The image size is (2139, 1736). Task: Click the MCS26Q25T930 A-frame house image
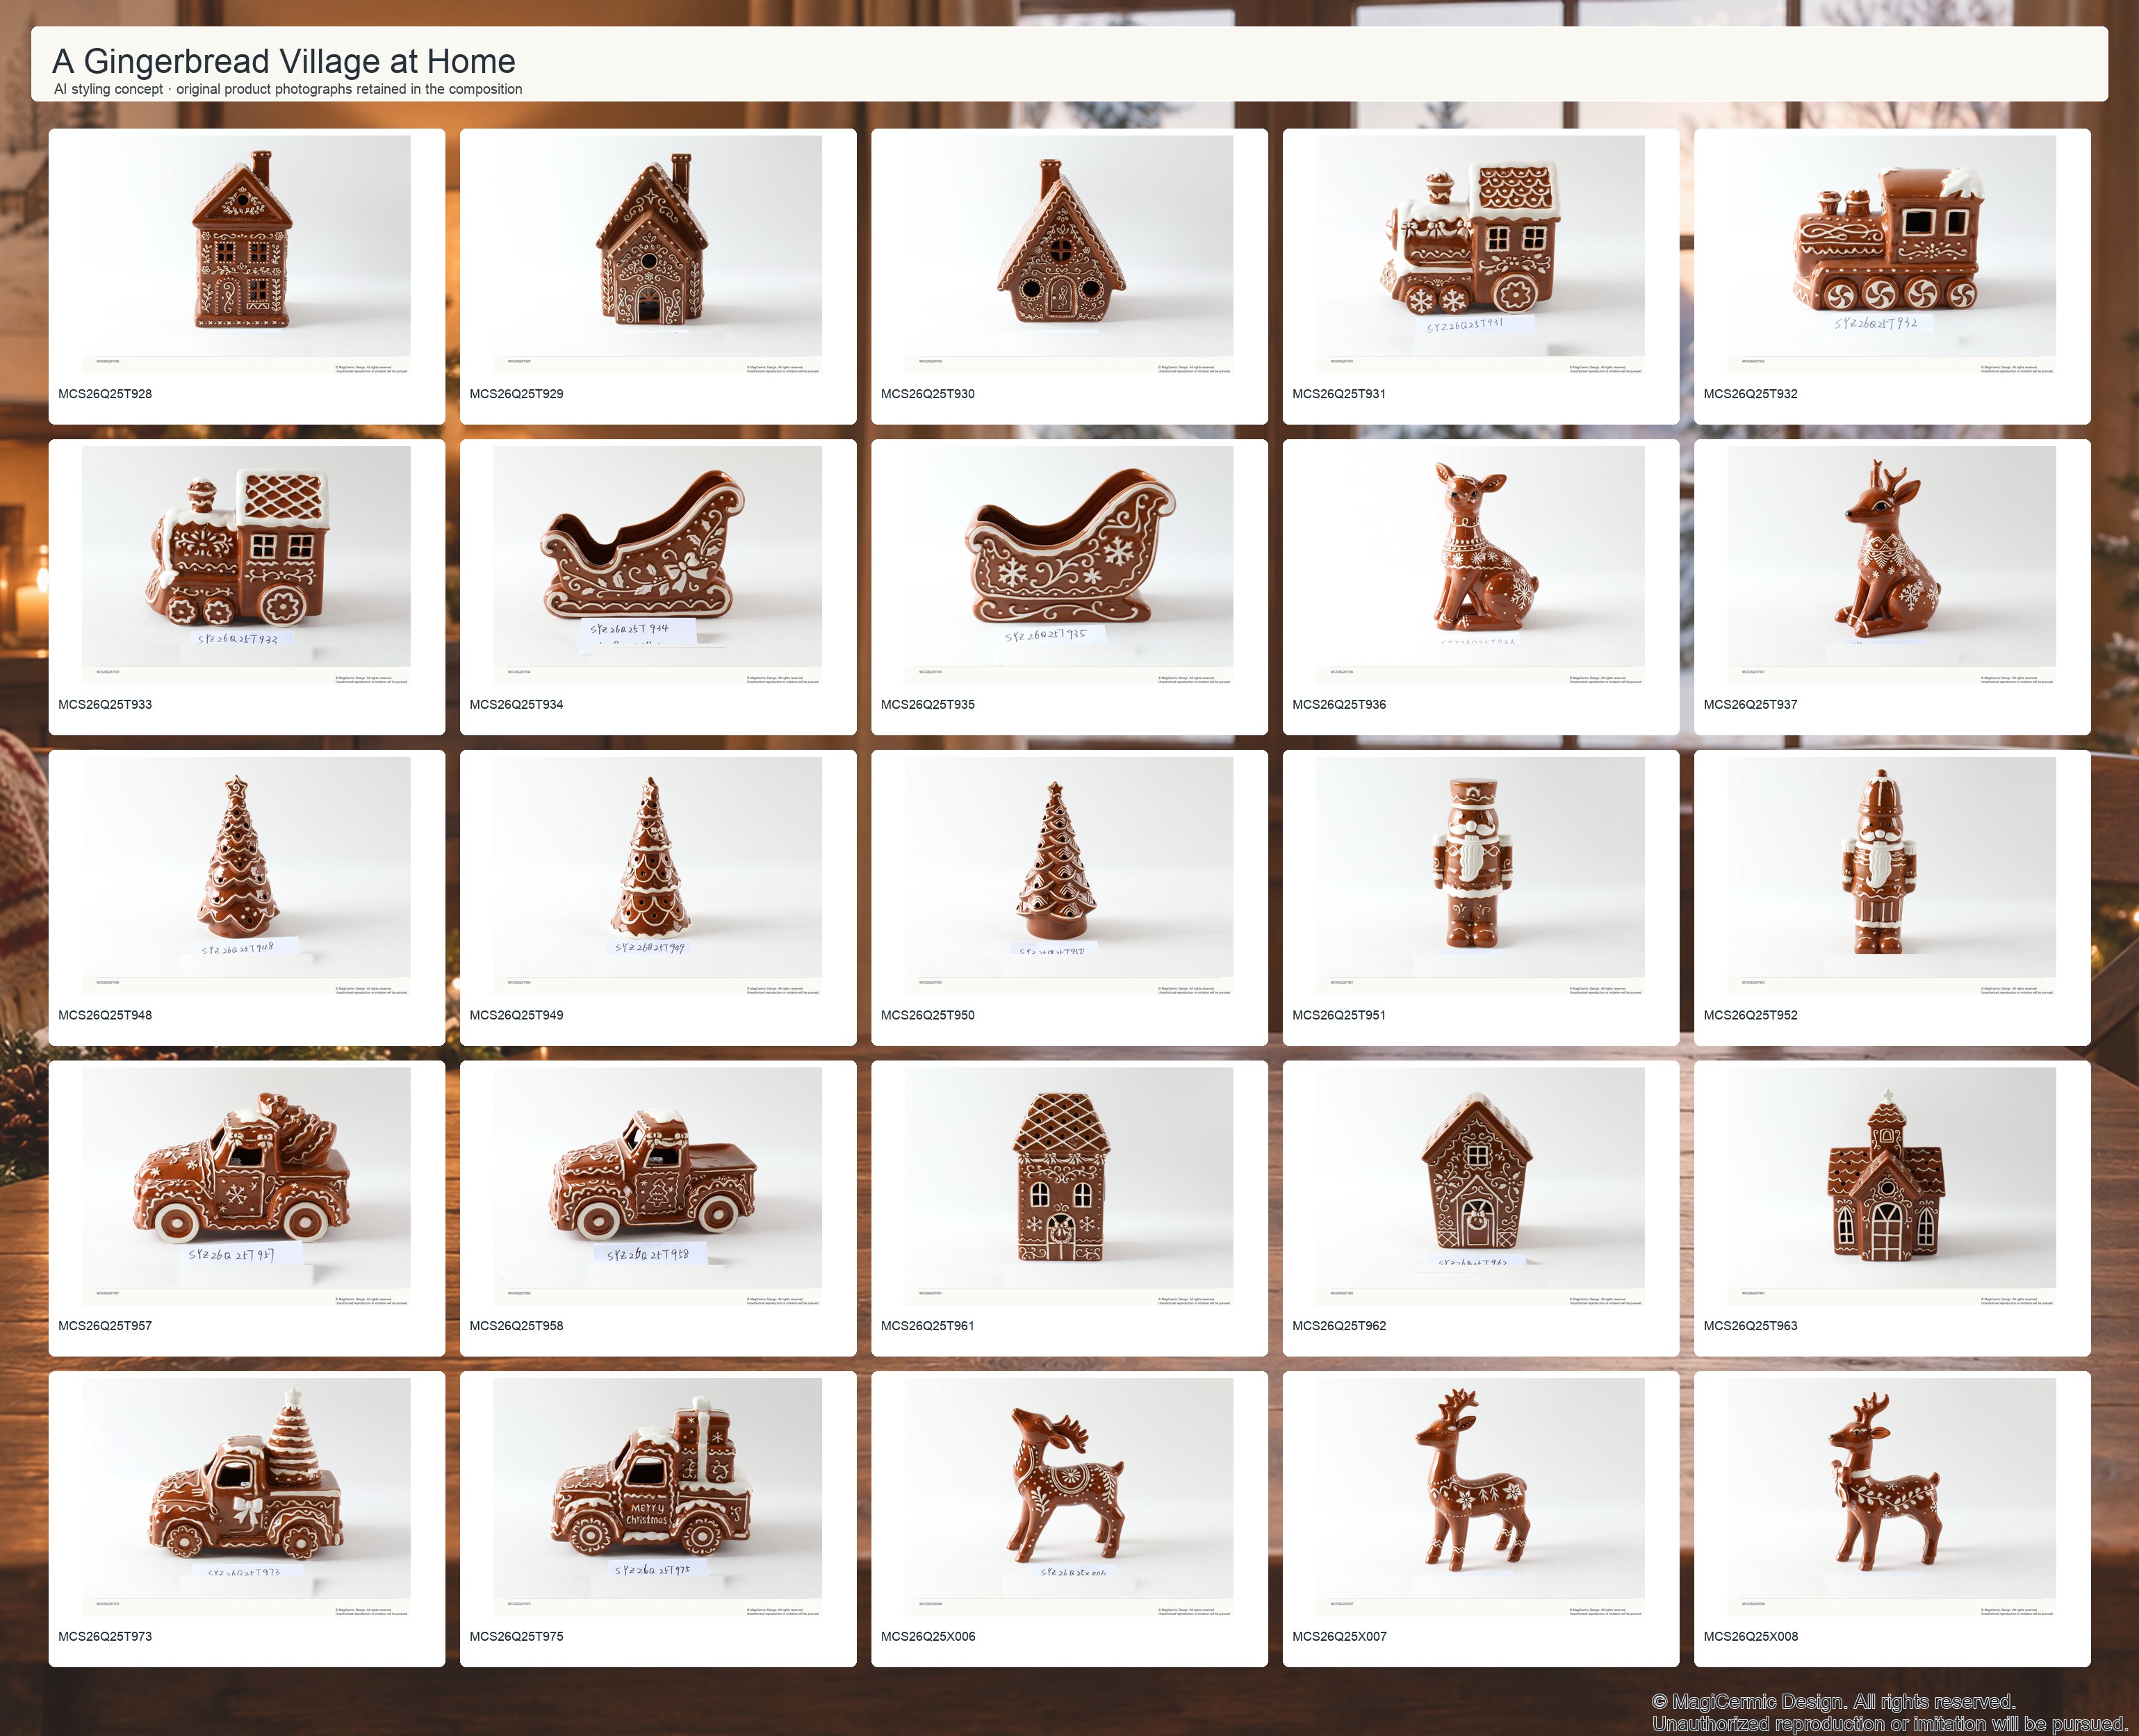point(1069,255)
